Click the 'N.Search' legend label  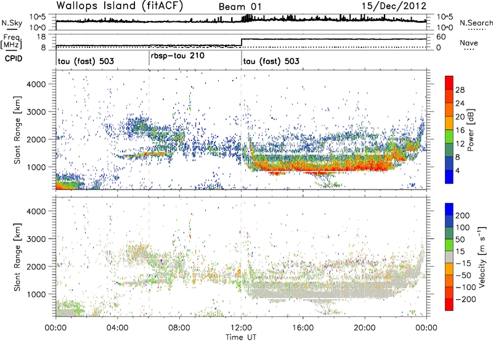pyautogui.click(x=476, y=23)
